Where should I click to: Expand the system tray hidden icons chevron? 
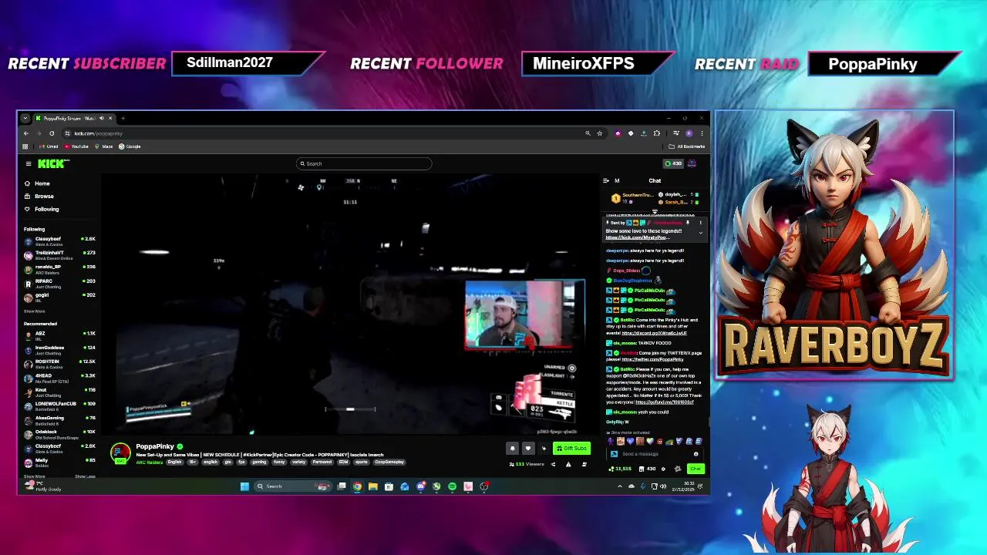pos(620,486)
